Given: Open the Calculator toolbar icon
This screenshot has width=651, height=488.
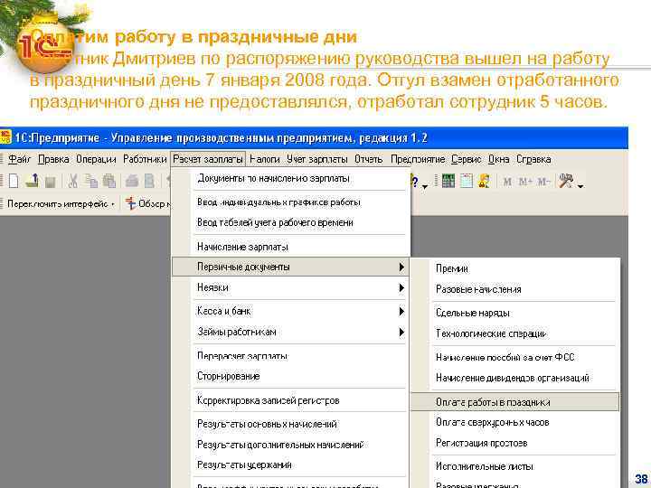Looking at the screenshot, I should [448, 182].
